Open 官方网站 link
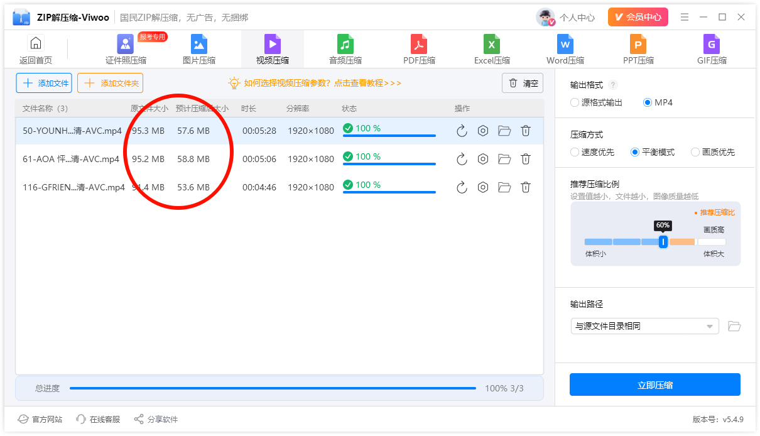Screen dimensions: 760x436 [x=40, y=419]
